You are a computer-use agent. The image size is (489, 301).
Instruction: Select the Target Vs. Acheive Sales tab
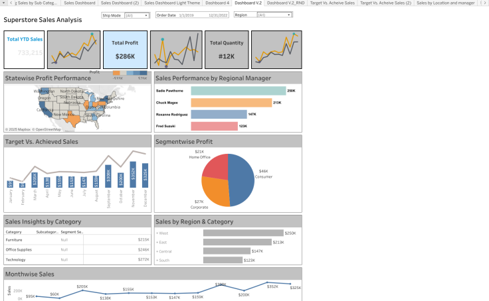pyautogui.click(x=332, y=3)
